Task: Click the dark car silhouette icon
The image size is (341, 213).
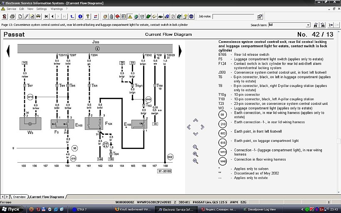Action: click(x=161, y=16)
